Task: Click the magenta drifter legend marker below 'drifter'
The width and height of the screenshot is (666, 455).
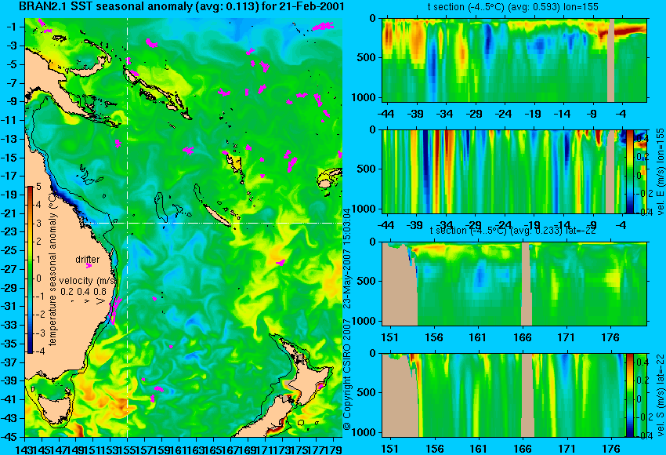Action: (x=89, y=266)
